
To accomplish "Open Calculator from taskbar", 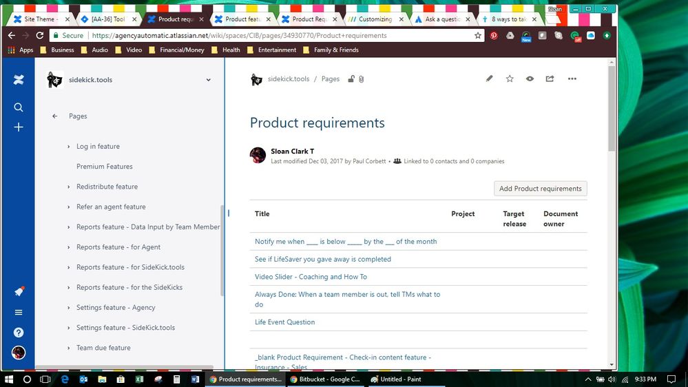I will 176,379.
